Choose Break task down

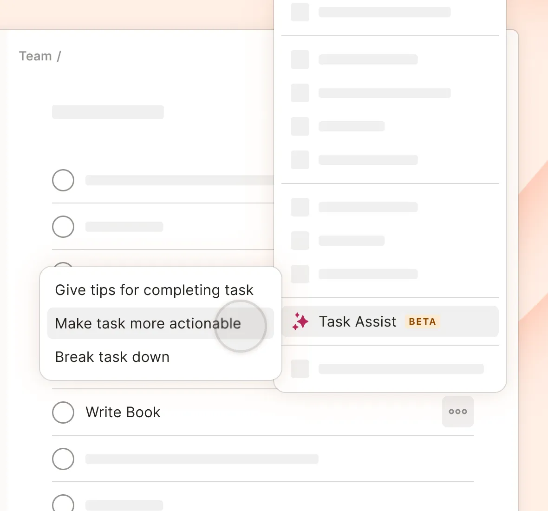point(112,357)
